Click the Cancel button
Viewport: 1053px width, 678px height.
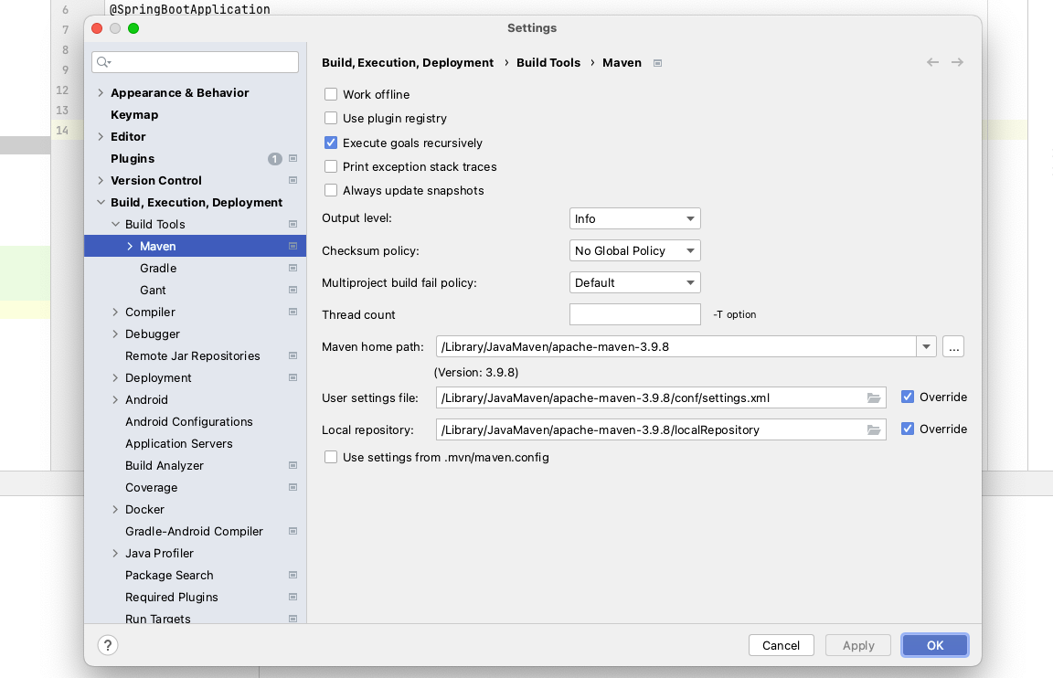click(781, 645)
